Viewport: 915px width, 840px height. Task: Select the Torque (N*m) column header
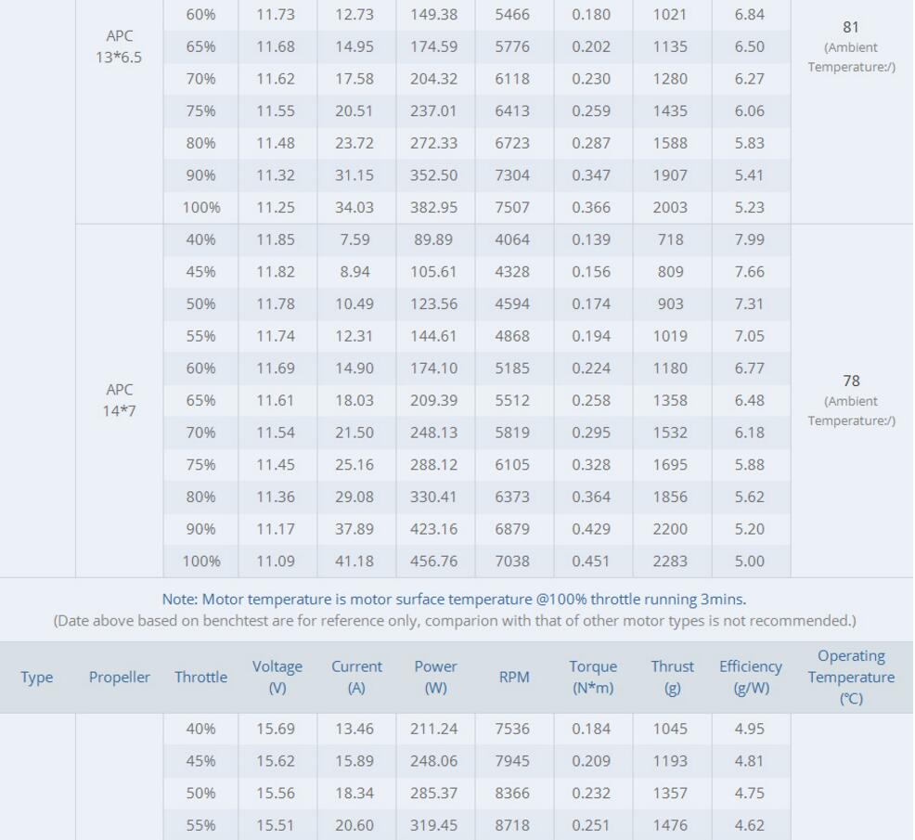pos(593,678)
